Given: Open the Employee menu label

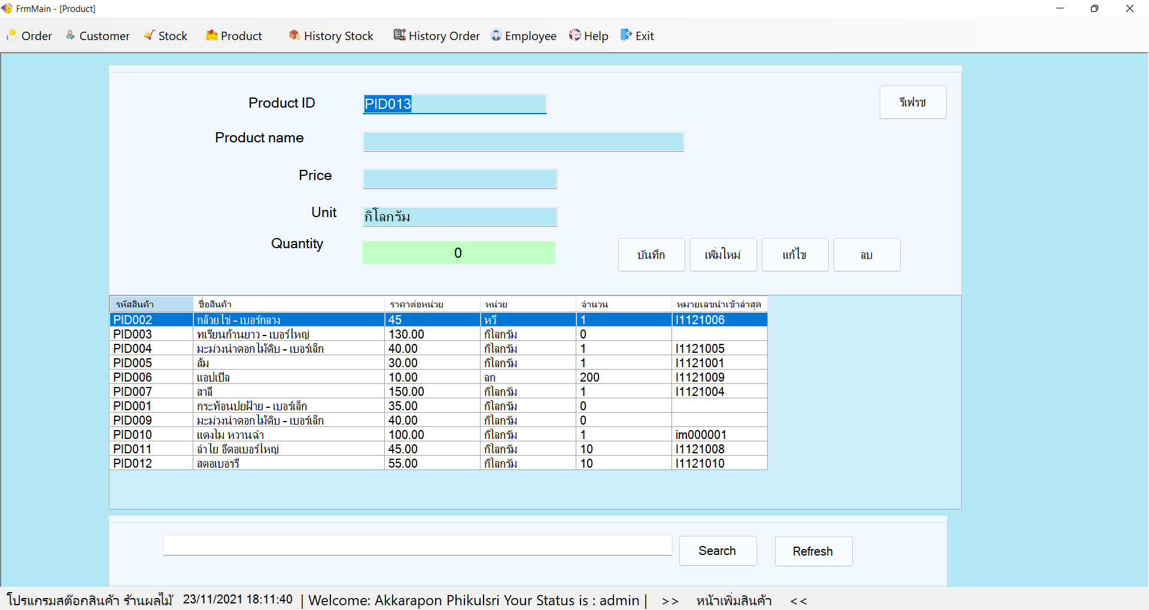Looking at the screenshot, I should click(531, 36).
